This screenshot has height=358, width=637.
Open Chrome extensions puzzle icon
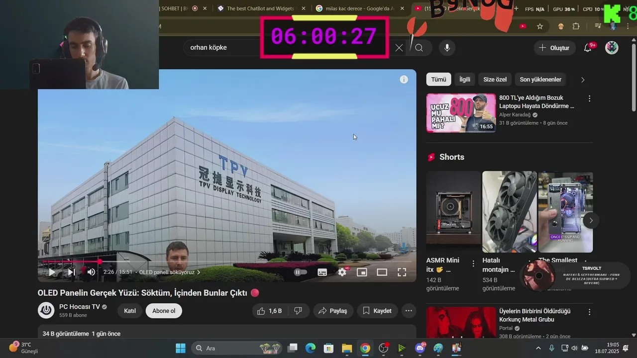pyautogui.click(x=576, y=26)
